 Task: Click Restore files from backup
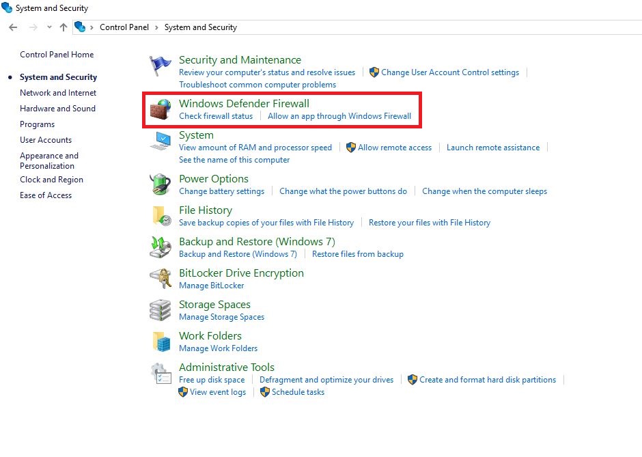(x=358, y=254)
